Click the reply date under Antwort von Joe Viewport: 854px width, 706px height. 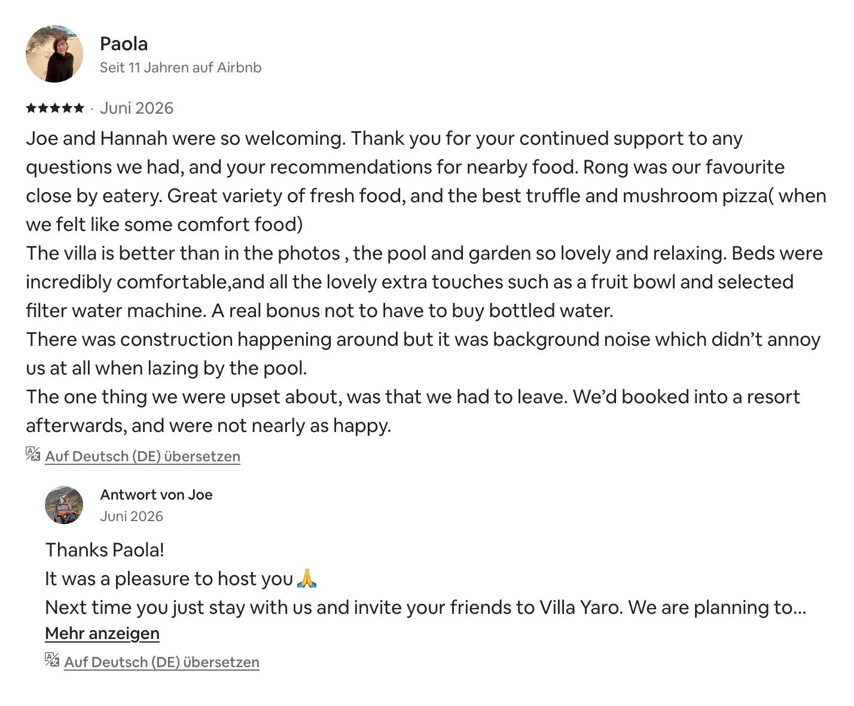click(x=132, y=516)
